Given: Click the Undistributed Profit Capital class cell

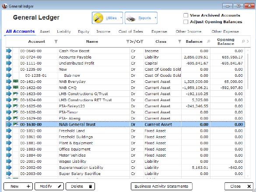Looking at the screenshot, I should pyautogui.click(x=162, y=63).
